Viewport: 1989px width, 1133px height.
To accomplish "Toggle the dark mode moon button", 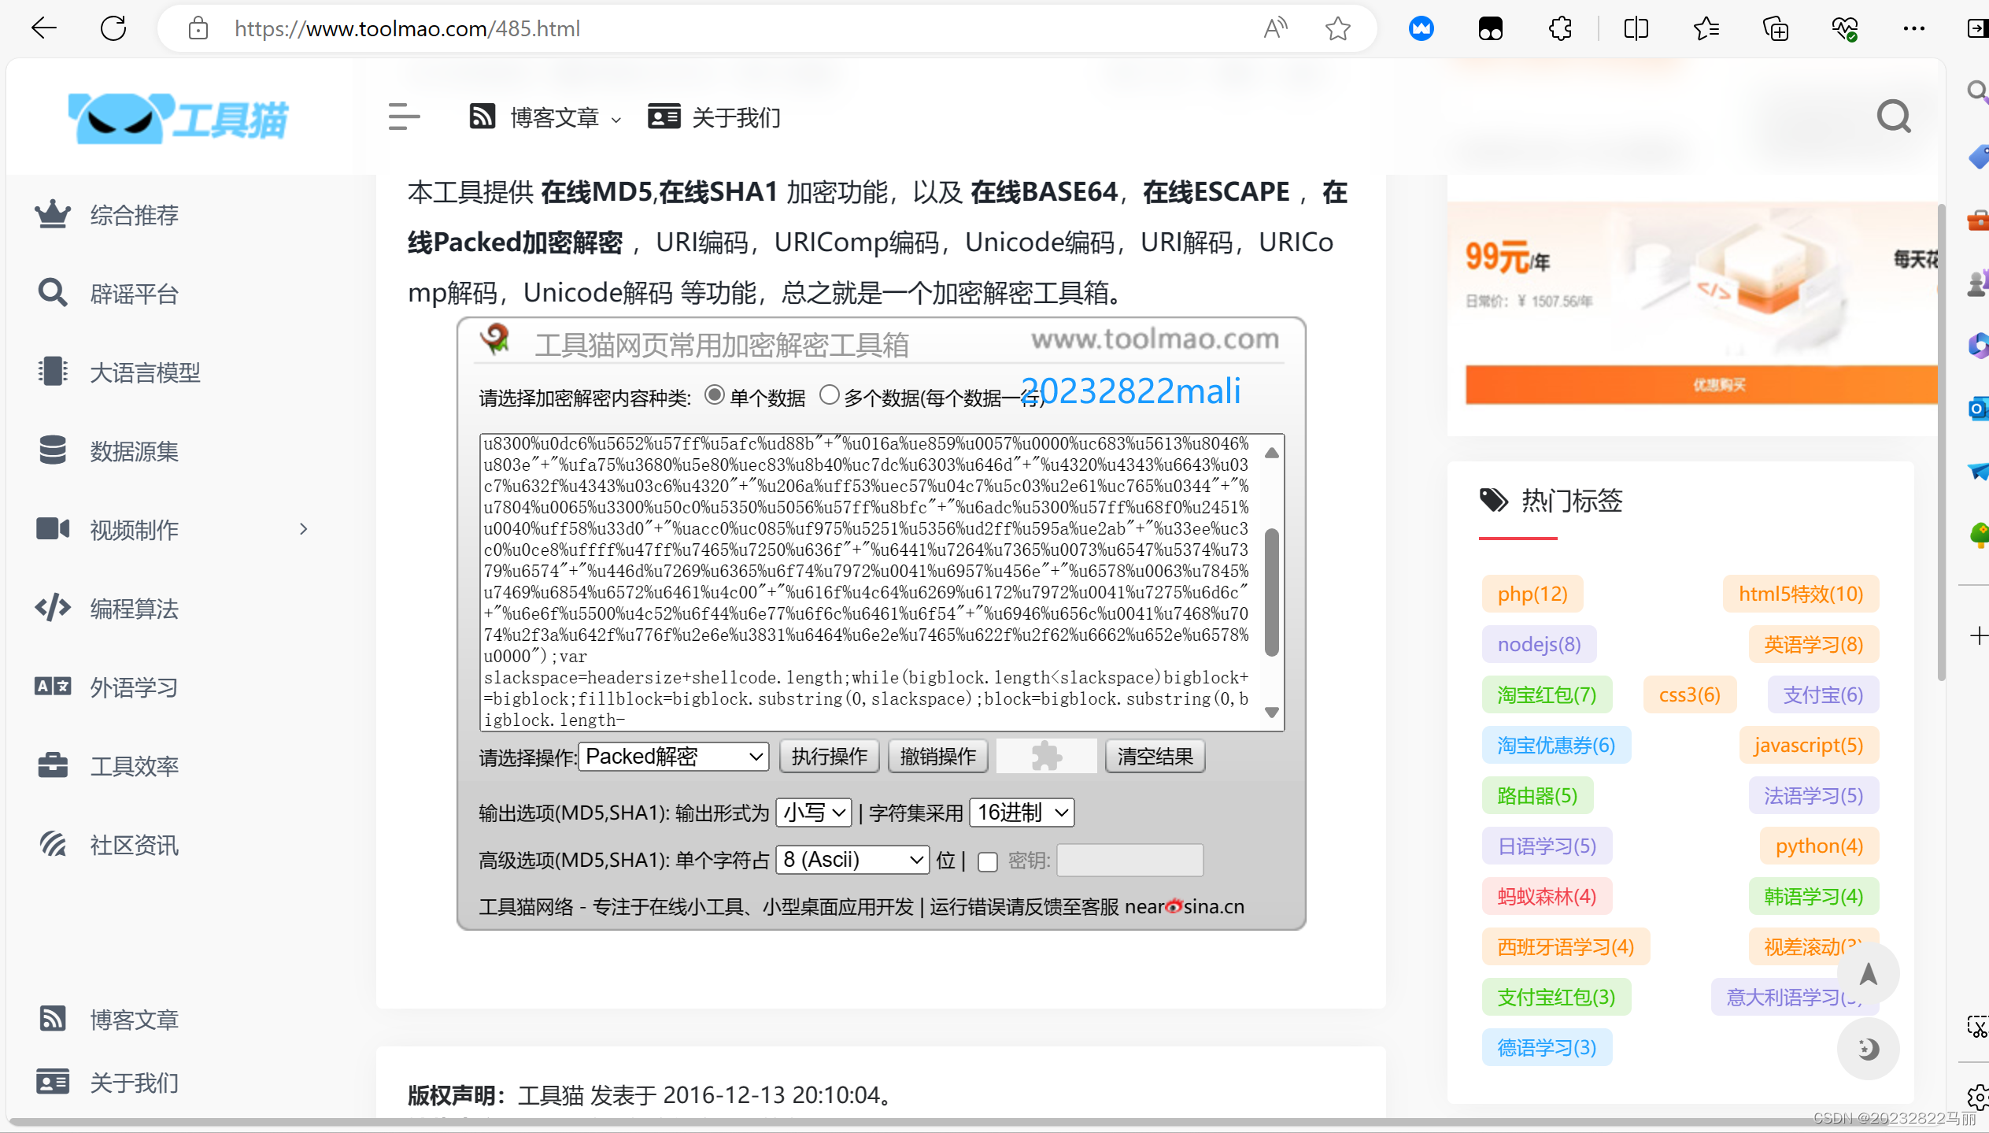I will click(x=1868, y=1048).
